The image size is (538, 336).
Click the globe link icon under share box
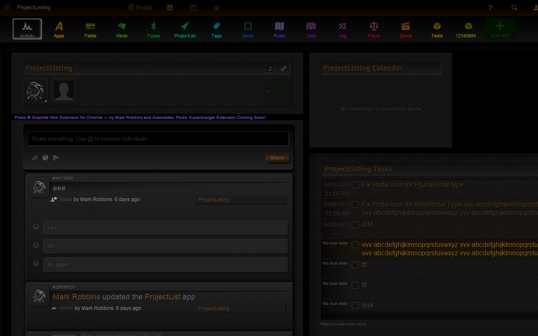pos(45,158)
